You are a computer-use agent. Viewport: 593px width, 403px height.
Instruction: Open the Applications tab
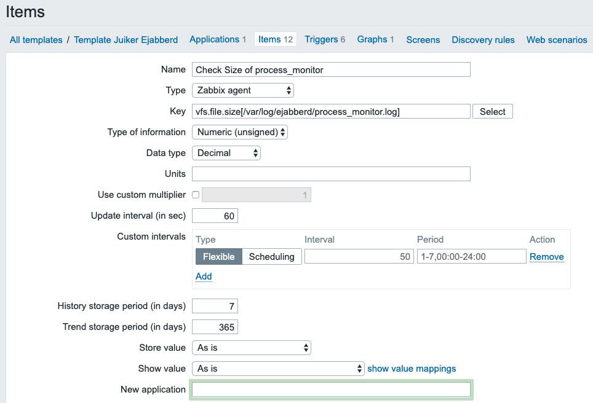click(217, 39)
